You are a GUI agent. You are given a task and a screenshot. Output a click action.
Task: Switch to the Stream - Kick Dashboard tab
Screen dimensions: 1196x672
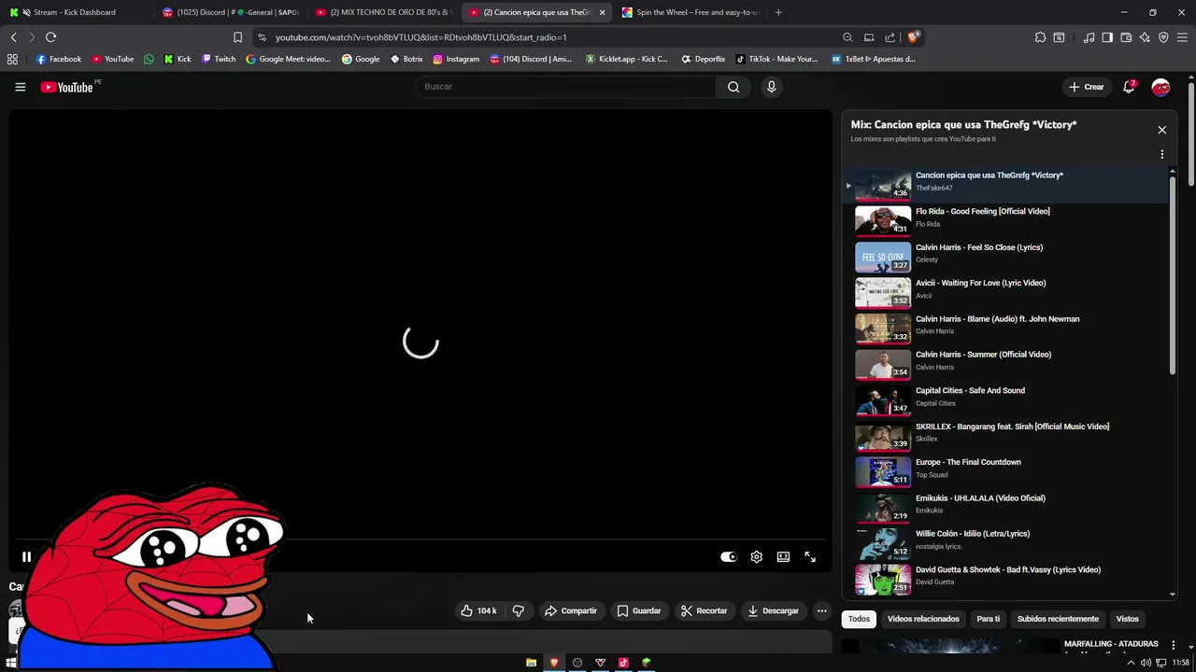75,12
